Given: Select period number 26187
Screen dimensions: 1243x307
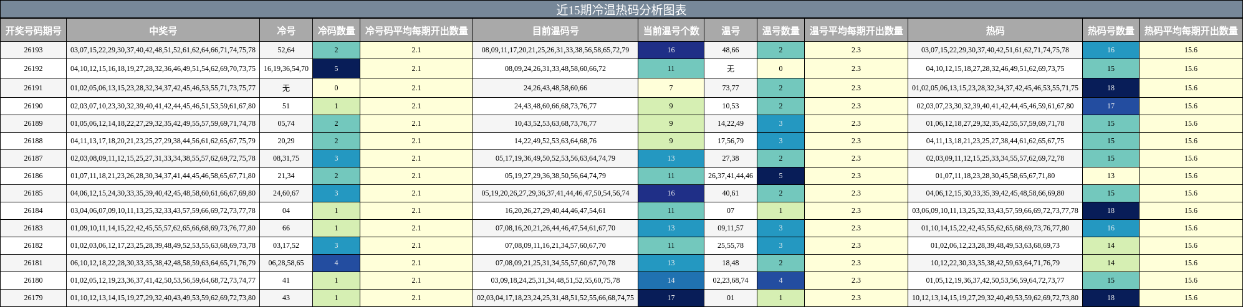Looking at the screenshot, I should pyautogui.click(x=33, y=158).
